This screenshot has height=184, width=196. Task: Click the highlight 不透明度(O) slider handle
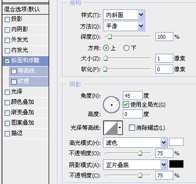pos(140,153)
